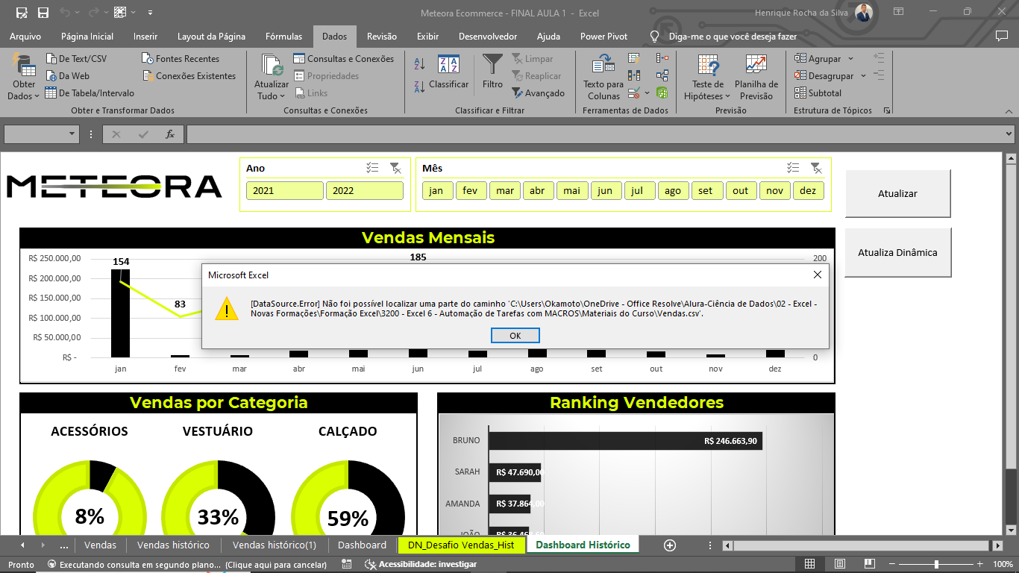Switch to the Página Inicial tab
Screen dimensions: 1019x573
click(x=87, y=37)
